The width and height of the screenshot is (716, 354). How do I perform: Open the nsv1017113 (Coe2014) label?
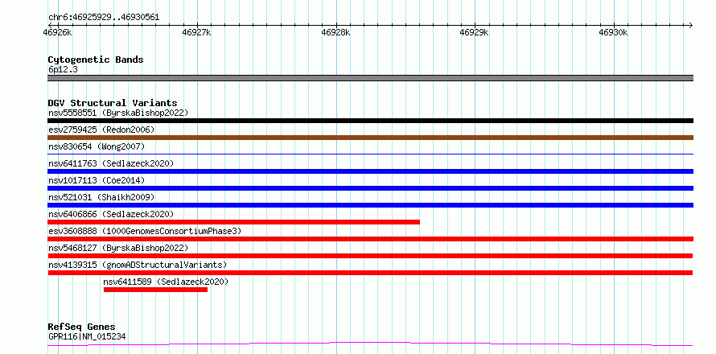97,180
